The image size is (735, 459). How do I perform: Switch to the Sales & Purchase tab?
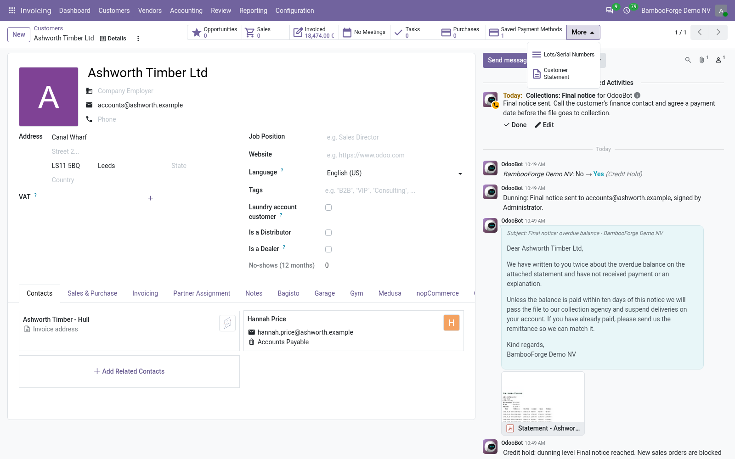pos(92,293)
